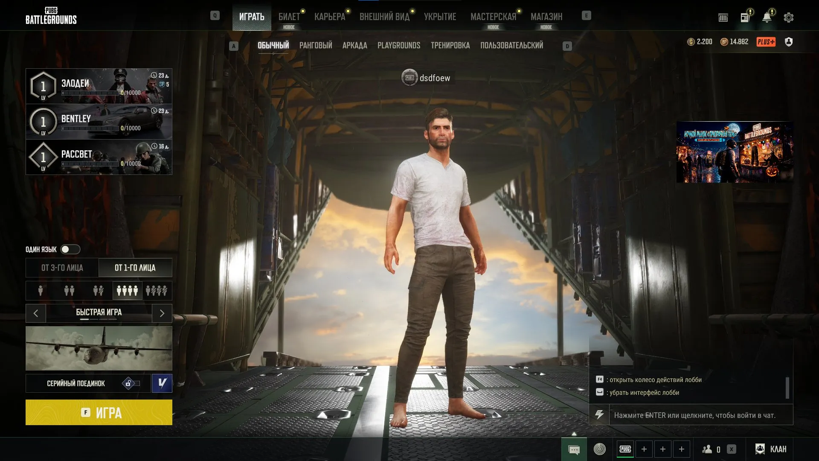Click the radio wheel icon in bottom bar
Viewport: 819px width, 461px height.
point(599,449)
